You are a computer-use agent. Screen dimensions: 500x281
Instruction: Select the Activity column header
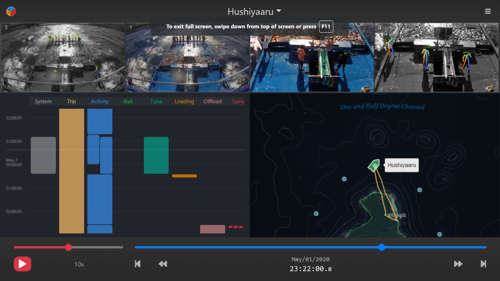tap(100, 101)
